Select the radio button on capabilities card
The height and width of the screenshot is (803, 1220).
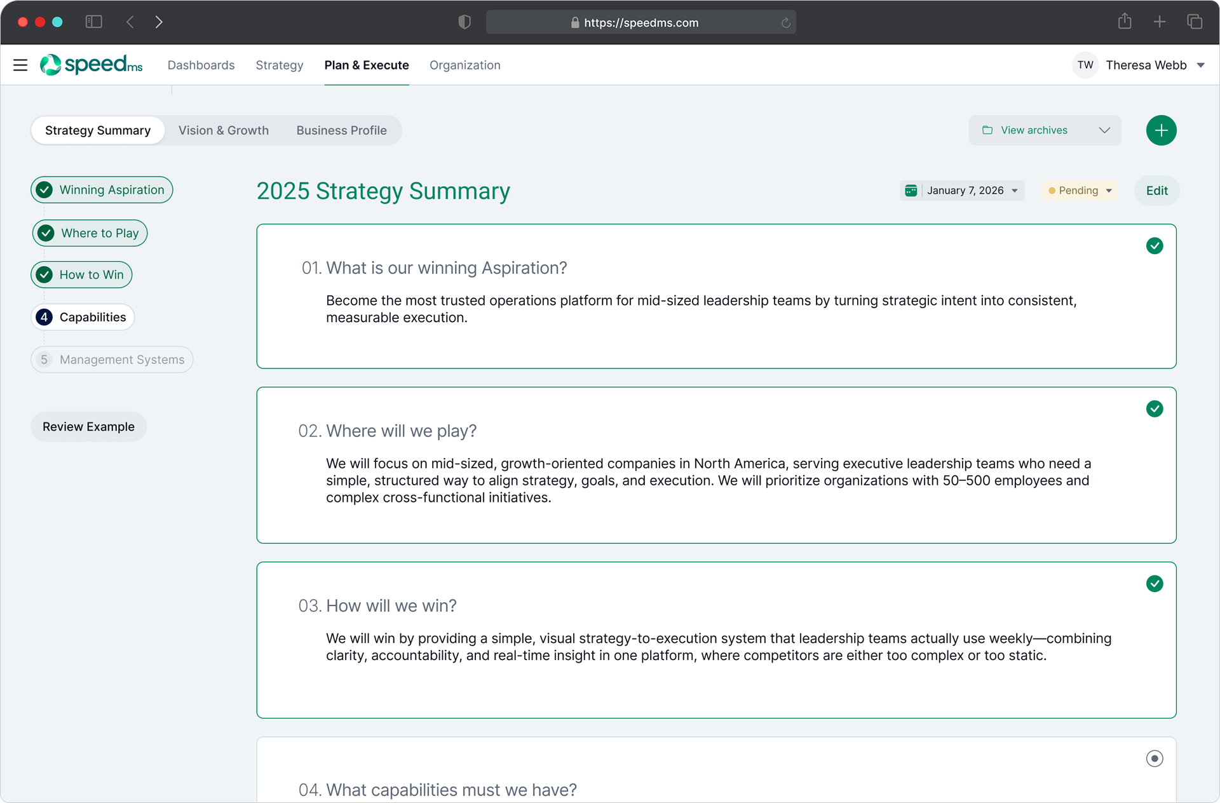coord(1154,758)
